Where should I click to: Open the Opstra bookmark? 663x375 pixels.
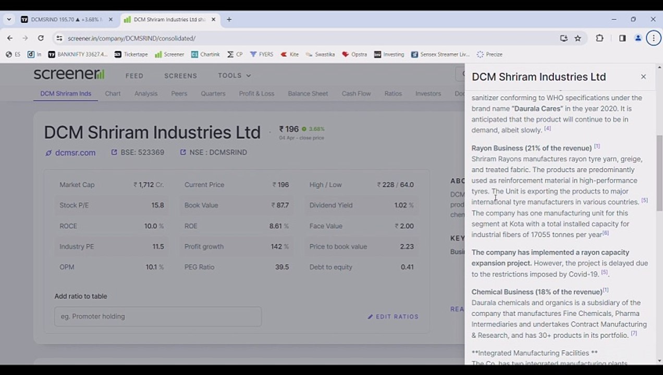point(354,54)
